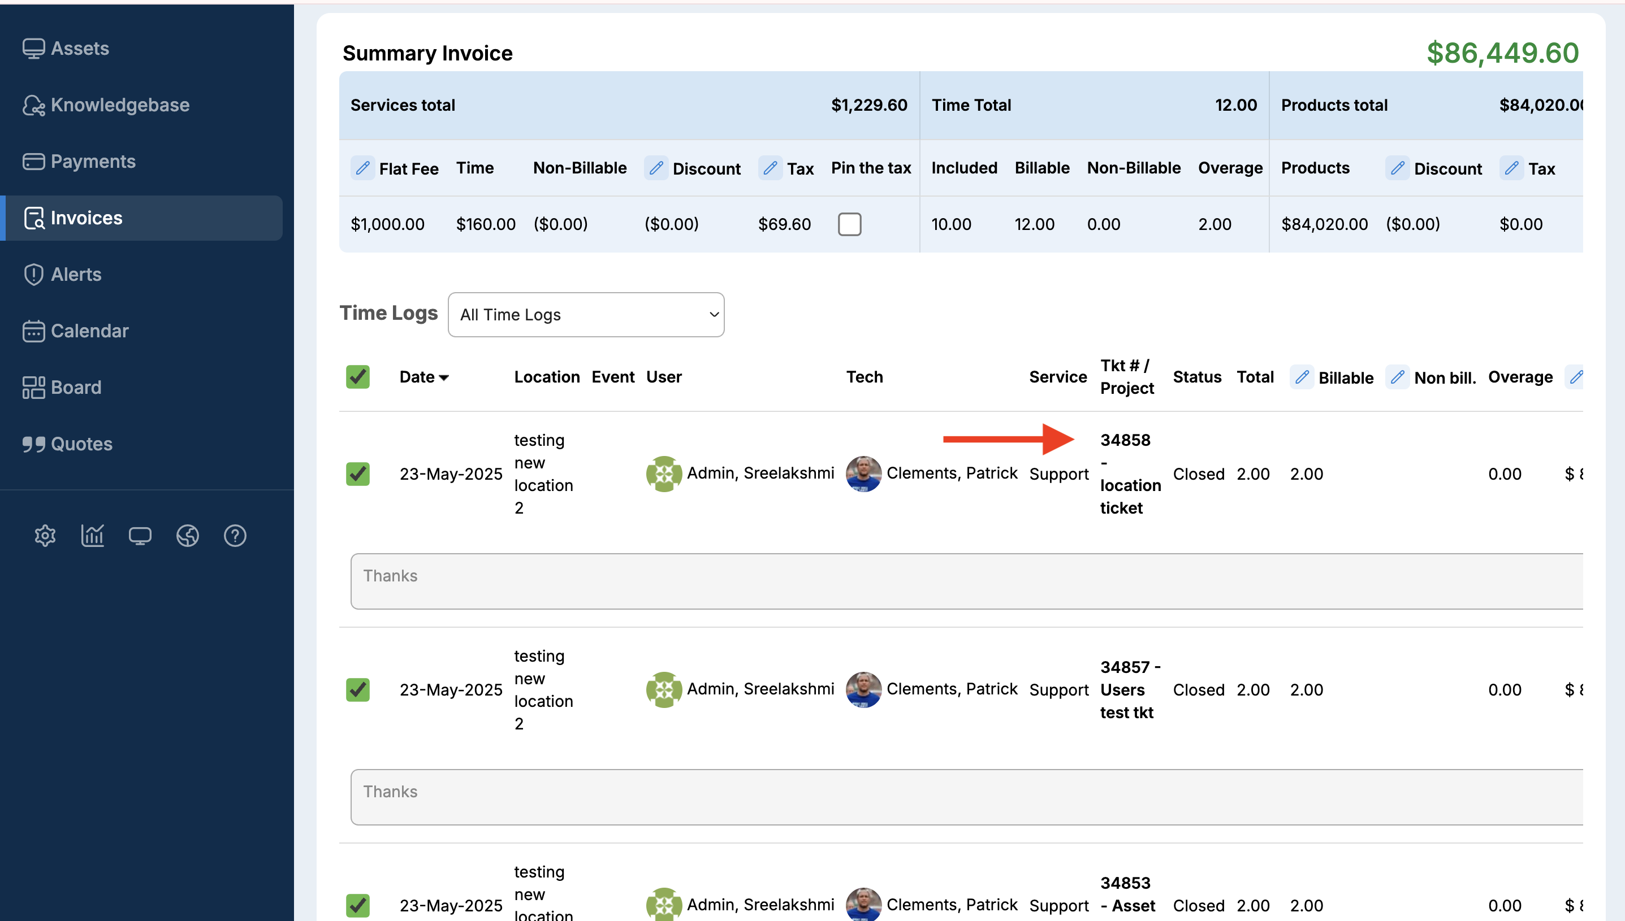Viewport: 1625px width, 921px height.
Task: Edit Billable column with pencil icon
Action: coord(1302,377)
